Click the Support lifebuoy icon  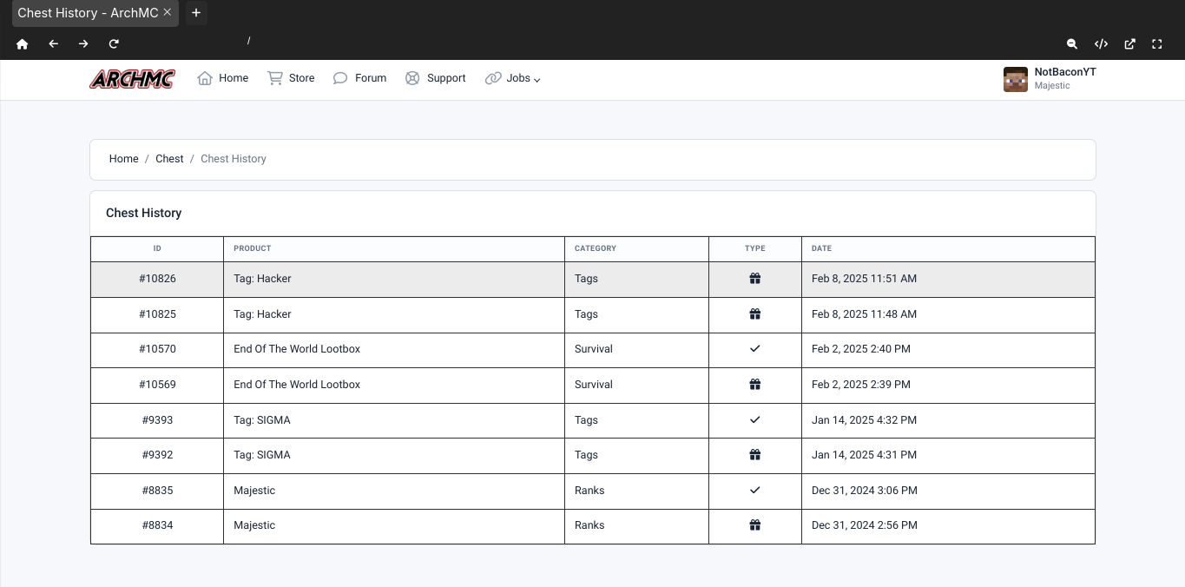(x=412, y=78)
